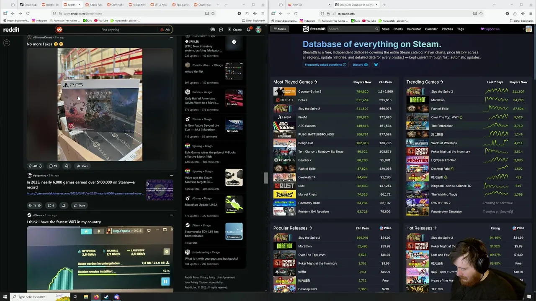Open SteamDB Charts page
Image resolution: width=536 pixels, height=301 pixels.
[398, 29]
